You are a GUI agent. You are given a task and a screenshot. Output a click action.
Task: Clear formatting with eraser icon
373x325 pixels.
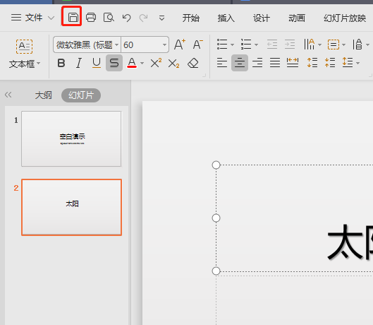coord(193,63)
